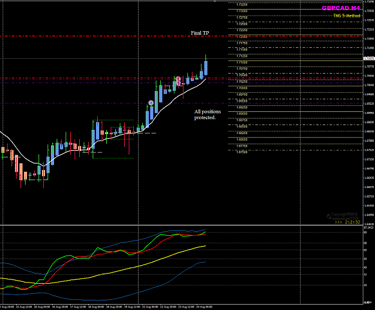Screen dimensions: 375x310
Task: Click the current price tag on the price axis
Action: tap(369, 59)
